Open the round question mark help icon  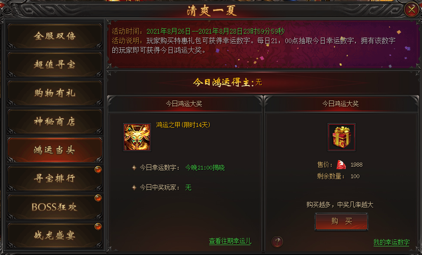(x=277, y=242)
